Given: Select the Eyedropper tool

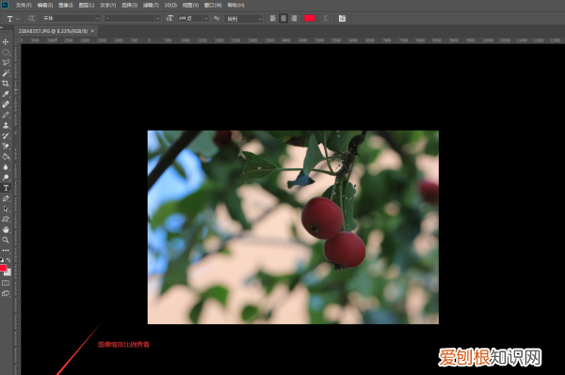Looking at the screenshot, I should pyautogui.click(x=6, y=94).
